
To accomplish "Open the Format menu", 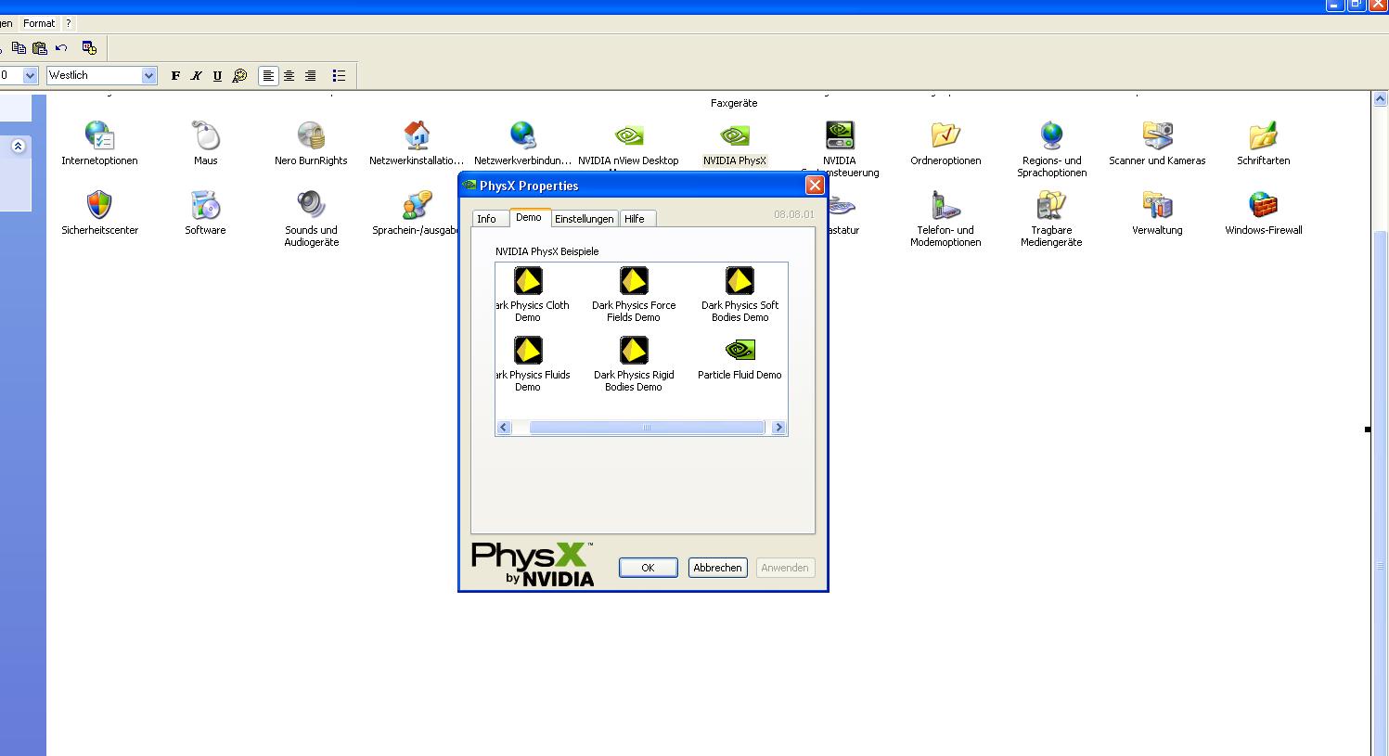I will pyautogui.click(x=39, y=23).
